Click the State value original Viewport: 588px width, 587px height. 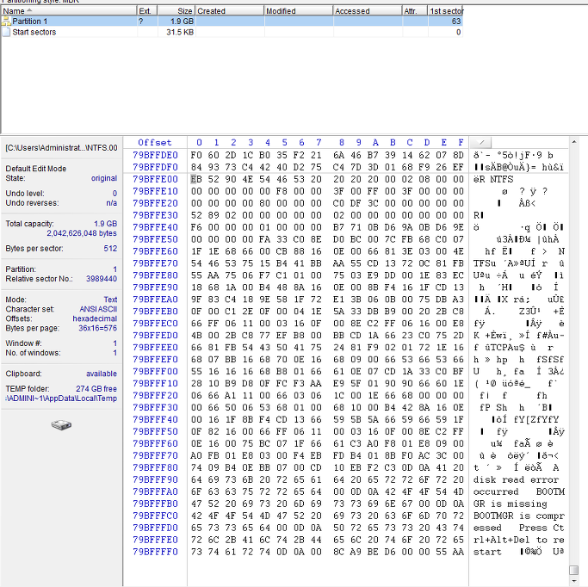click(104, 178)
